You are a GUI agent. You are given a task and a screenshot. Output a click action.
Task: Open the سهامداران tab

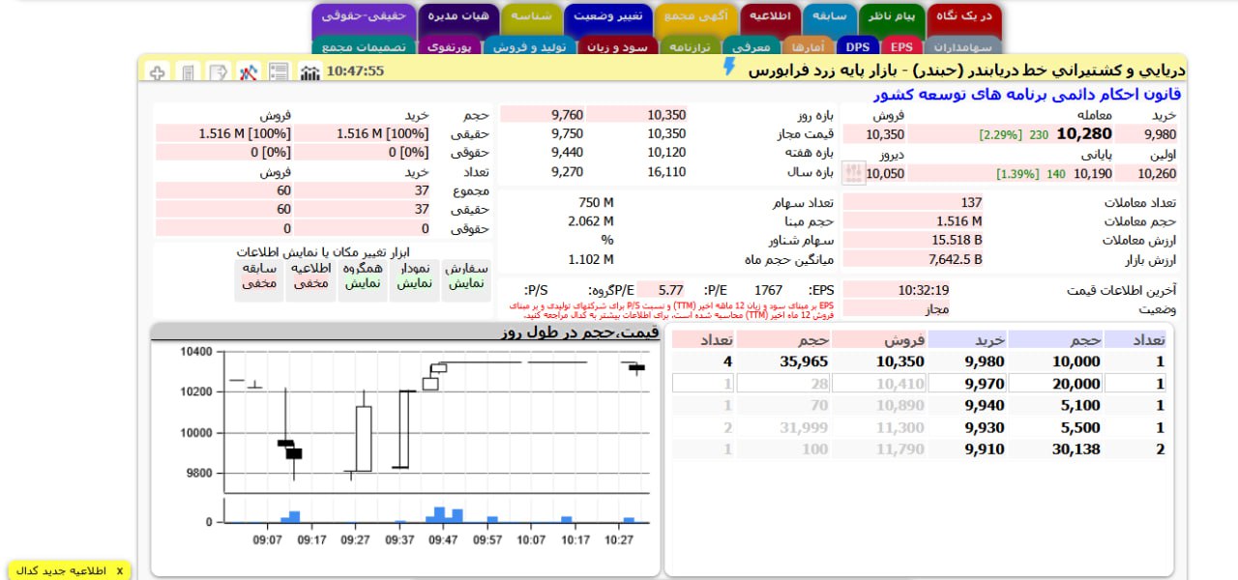[x=963, y=45]
